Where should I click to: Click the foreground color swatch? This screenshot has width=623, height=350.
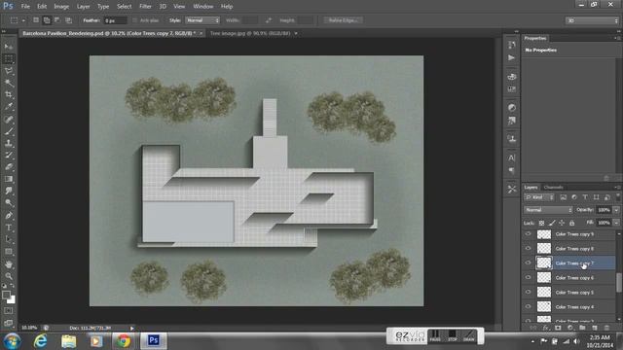click(6, 296)
